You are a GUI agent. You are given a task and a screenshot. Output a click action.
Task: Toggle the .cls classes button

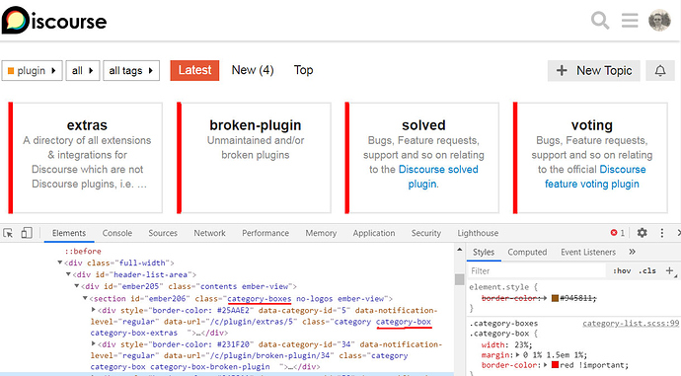pos(647,271)
